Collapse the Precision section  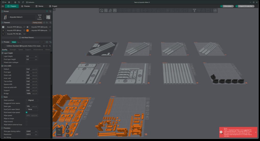click(6, 128)
